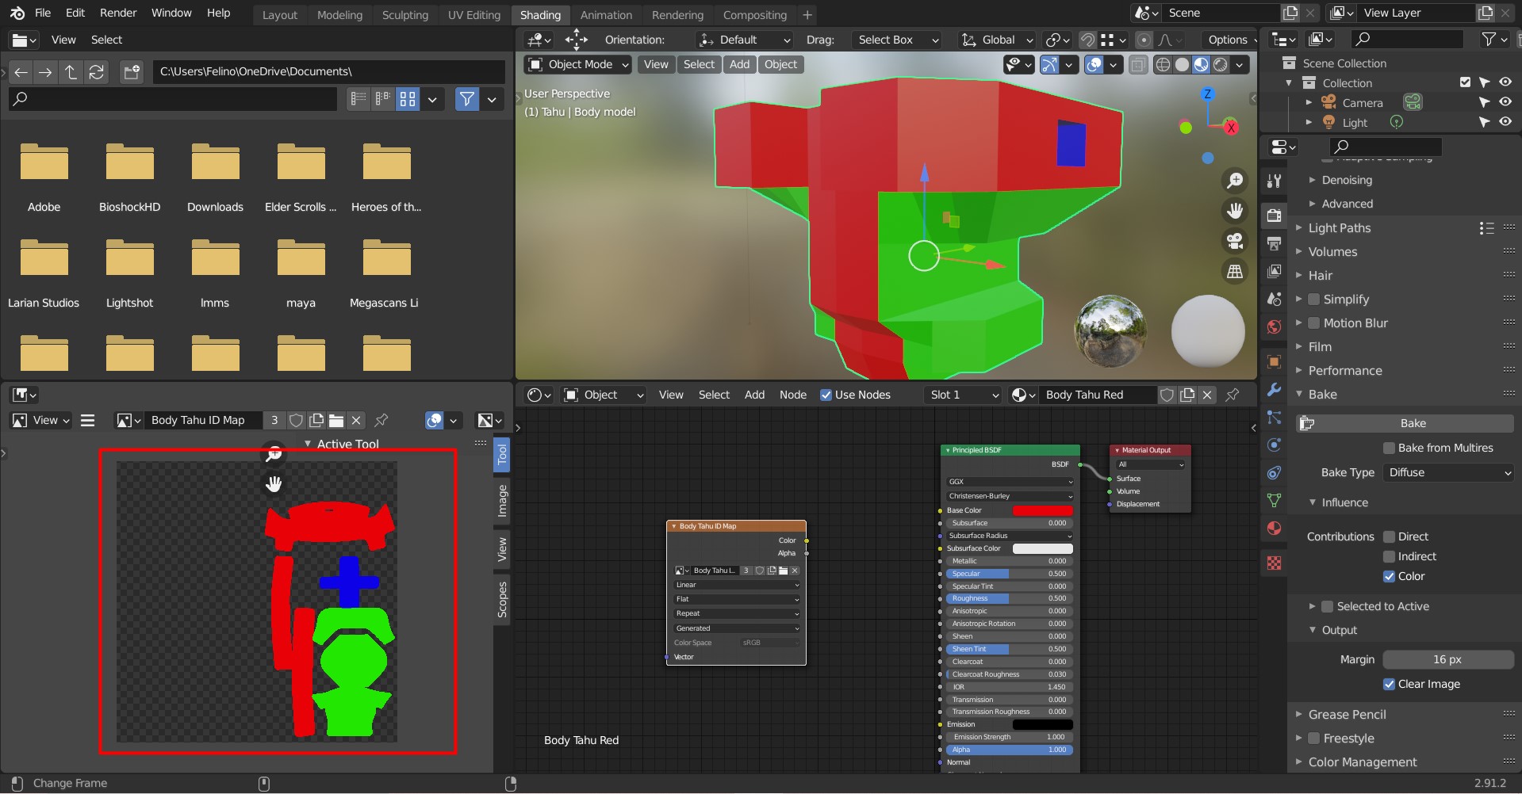Open Drag Select Box dropdown
Screen dimensions: 1522x794
pyautogui.click(x=896, y=40)
